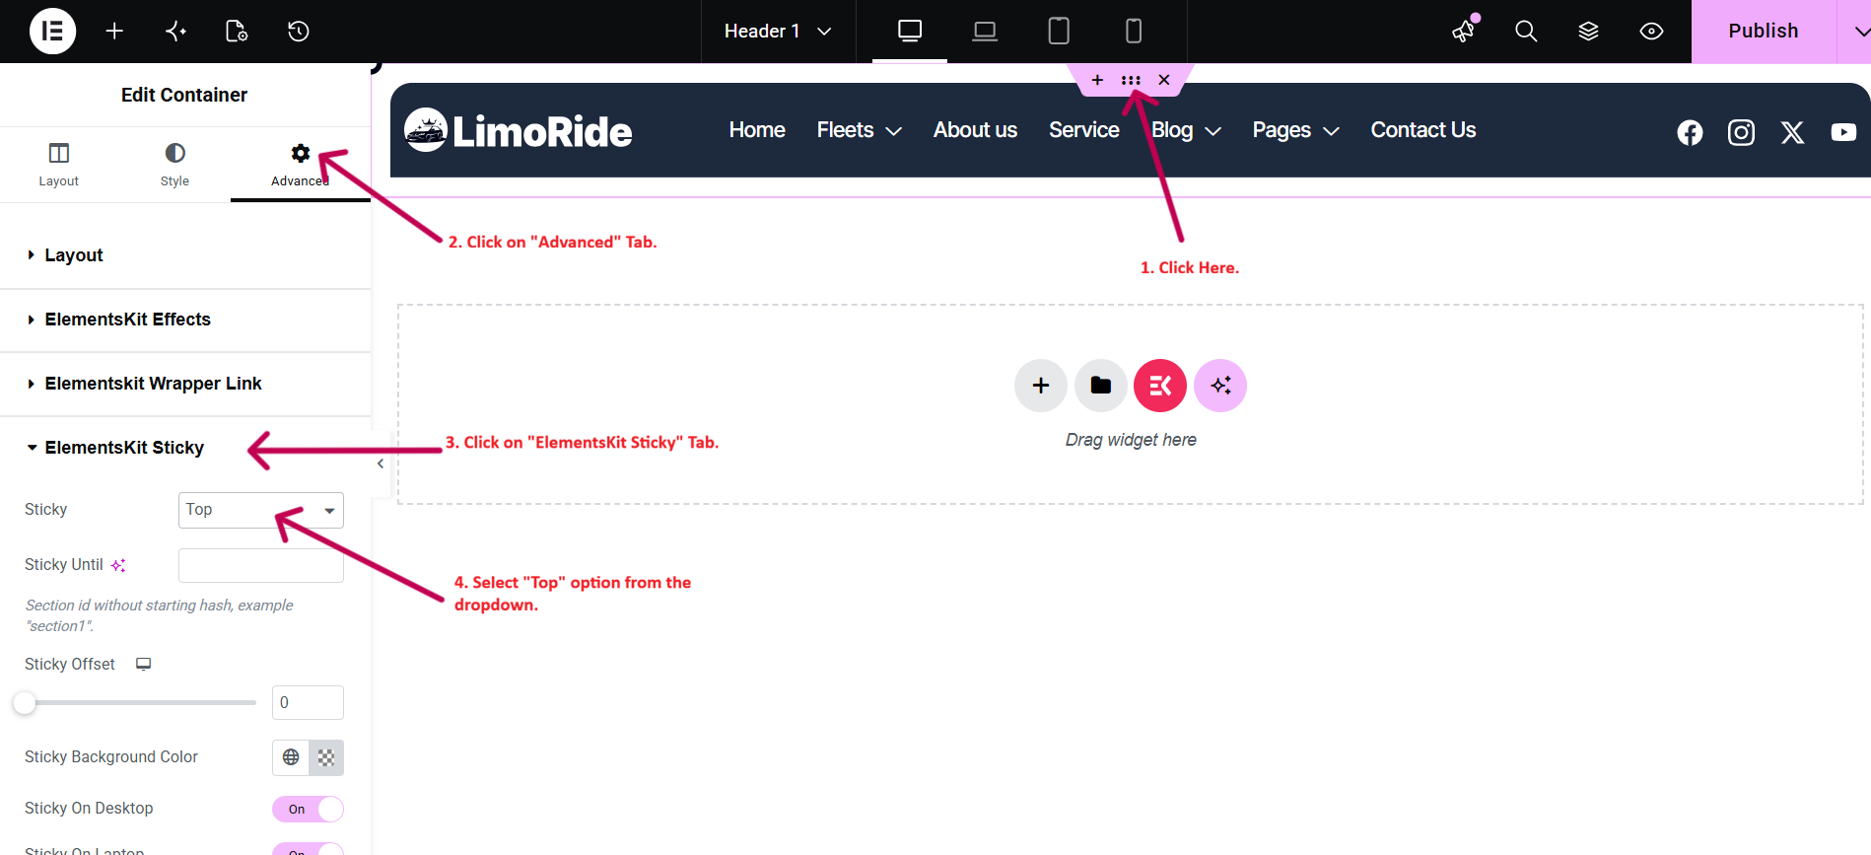Screen dimensions: 1871x855
Task: Click the Add Element plus icon in top bar
Action: (114, 32)
